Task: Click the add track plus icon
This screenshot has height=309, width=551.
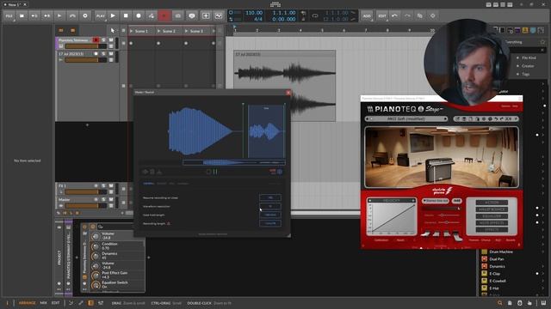Action: point(206,15)
